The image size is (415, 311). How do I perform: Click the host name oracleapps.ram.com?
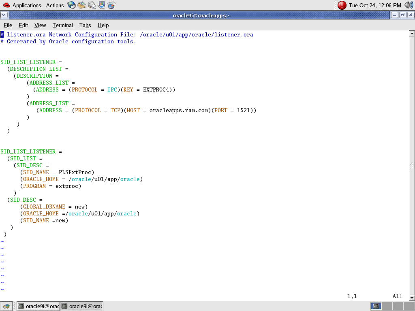click(x=179, y=110)
